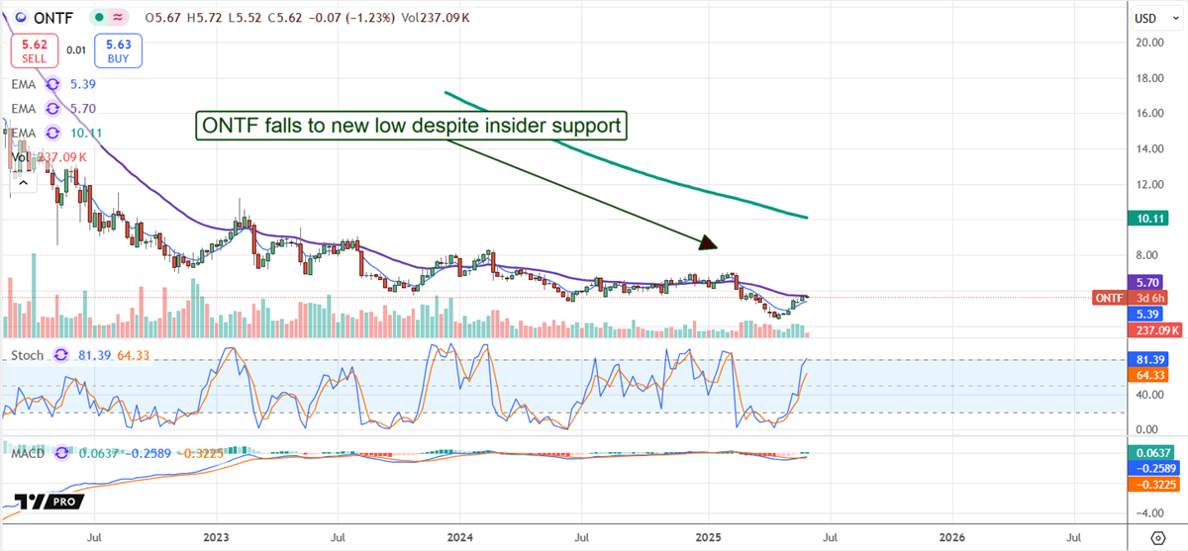This screenshot has height=551, width=1188.
Task: Click the 12.00 level on the price axis
Action: tap(1149, 184)
